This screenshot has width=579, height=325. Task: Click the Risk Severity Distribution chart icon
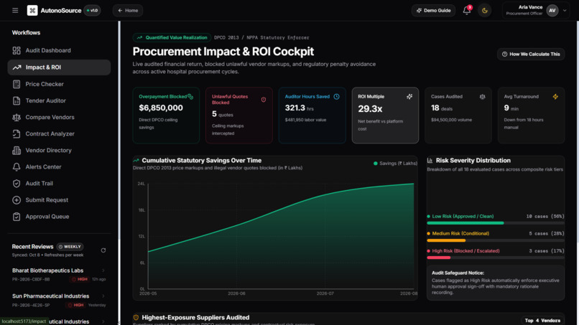(430, 161)
